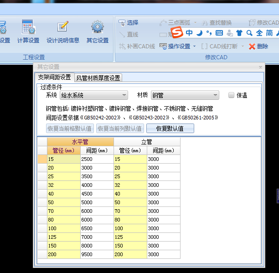Screen dimensions: 279x273
Task: Open 操作设置 tool
Action: 175,46
